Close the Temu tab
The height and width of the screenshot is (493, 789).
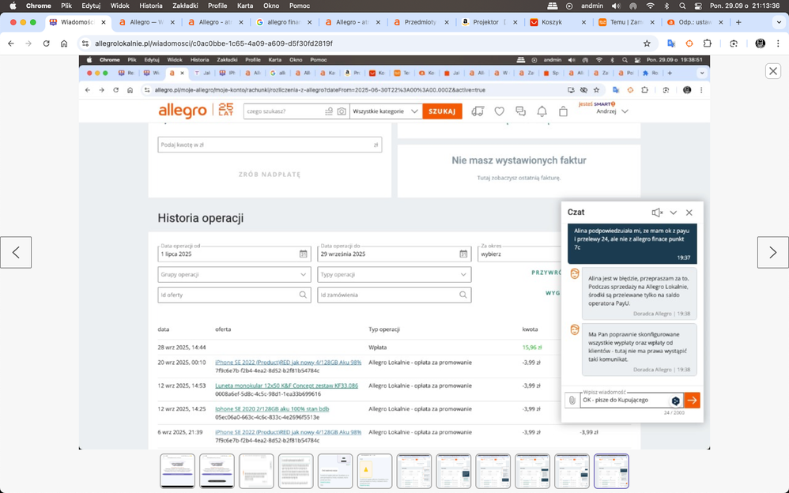pos(653,22)
